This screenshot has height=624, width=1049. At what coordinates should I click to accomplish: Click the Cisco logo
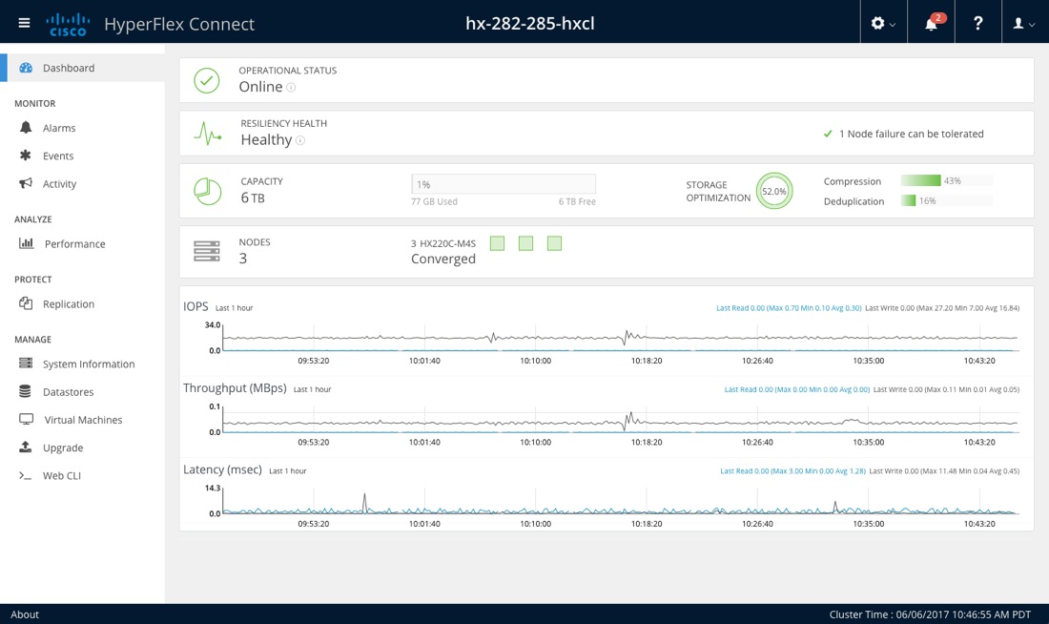tap(68, 24)
